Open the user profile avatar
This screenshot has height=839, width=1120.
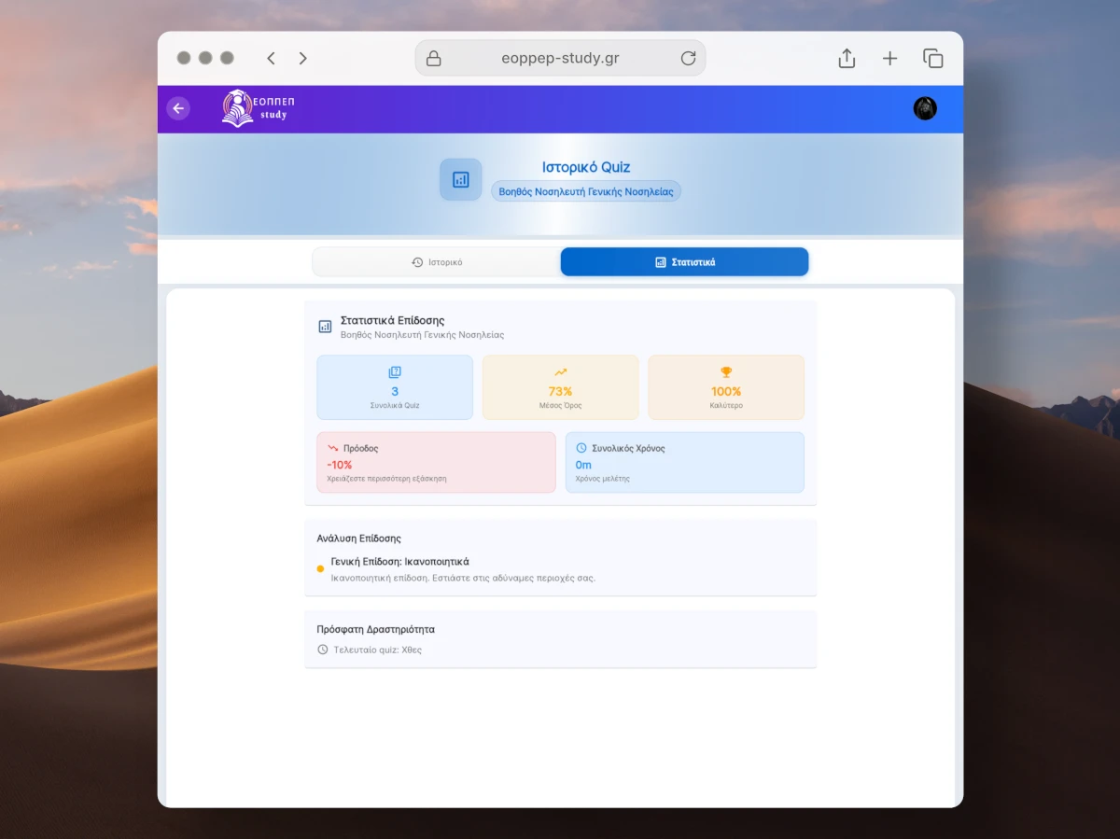[924, 108]
